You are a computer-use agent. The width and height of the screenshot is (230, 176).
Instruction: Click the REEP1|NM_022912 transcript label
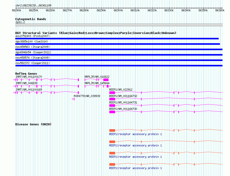[x=121, y=90]
